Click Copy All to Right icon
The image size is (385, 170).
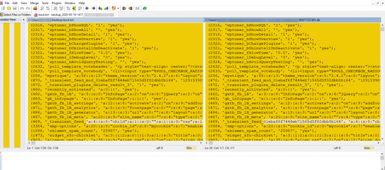point(124,8)
